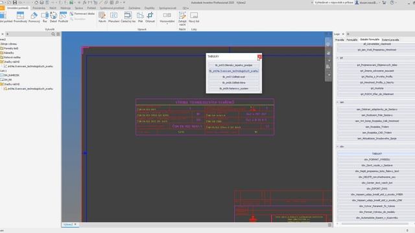Screen dimensions: 415x233
Task: Run the idw_FORMAT_VYKRESU form
Action: coord(377,160)
